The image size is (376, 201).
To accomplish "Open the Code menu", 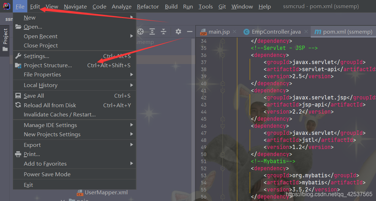I will click(x=99, y=6).
